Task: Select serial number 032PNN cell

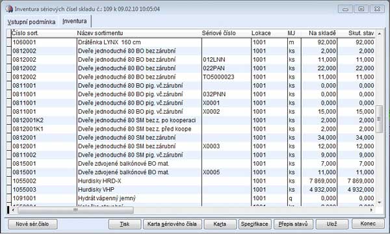Action: coord(226,94)
